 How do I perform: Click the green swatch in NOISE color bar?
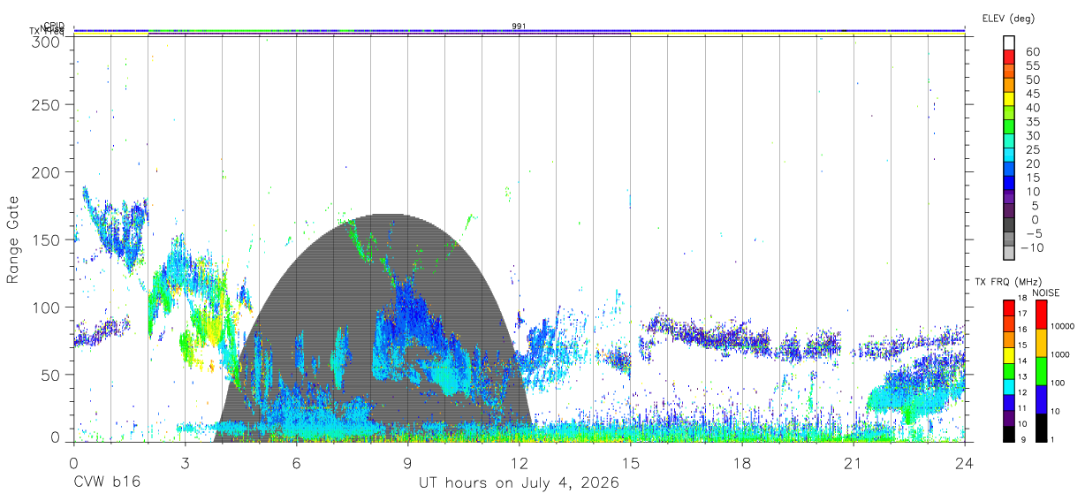pos(1041,371)
